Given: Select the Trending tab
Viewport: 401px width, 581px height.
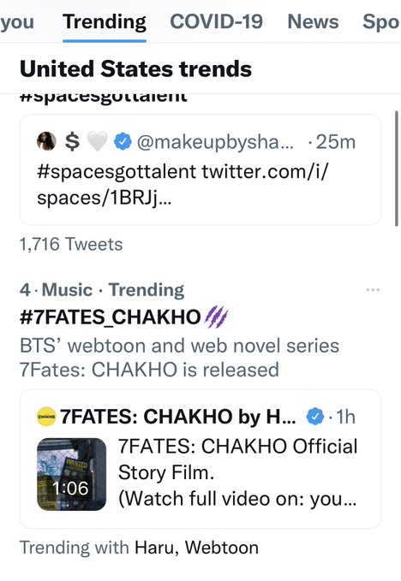Looking at the screenshot, I should tap(105, 22).
